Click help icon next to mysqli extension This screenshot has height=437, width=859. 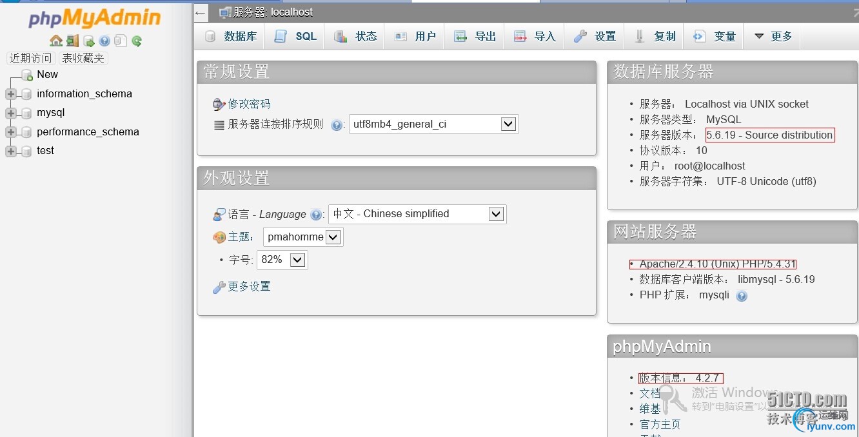click(x=742, y=296)
